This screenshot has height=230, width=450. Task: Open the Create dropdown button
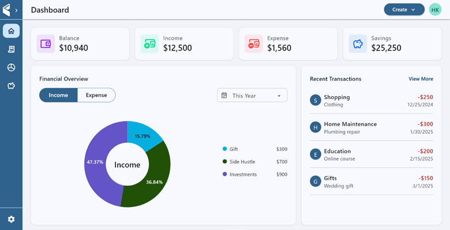tap(404, 9)
